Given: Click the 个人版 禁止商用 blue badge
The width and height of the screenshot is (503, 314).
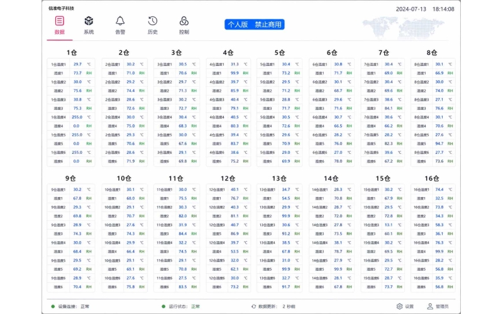Looking at the screenshot, I should click(255, 24).
